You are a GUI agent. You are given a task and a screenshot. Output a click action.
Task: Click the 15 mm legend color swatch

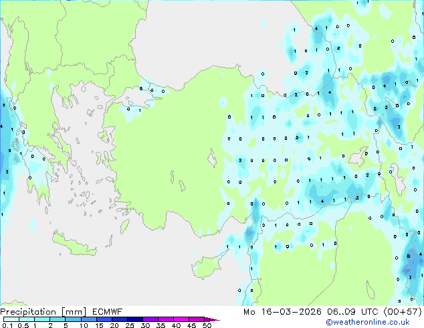[104, 319]
